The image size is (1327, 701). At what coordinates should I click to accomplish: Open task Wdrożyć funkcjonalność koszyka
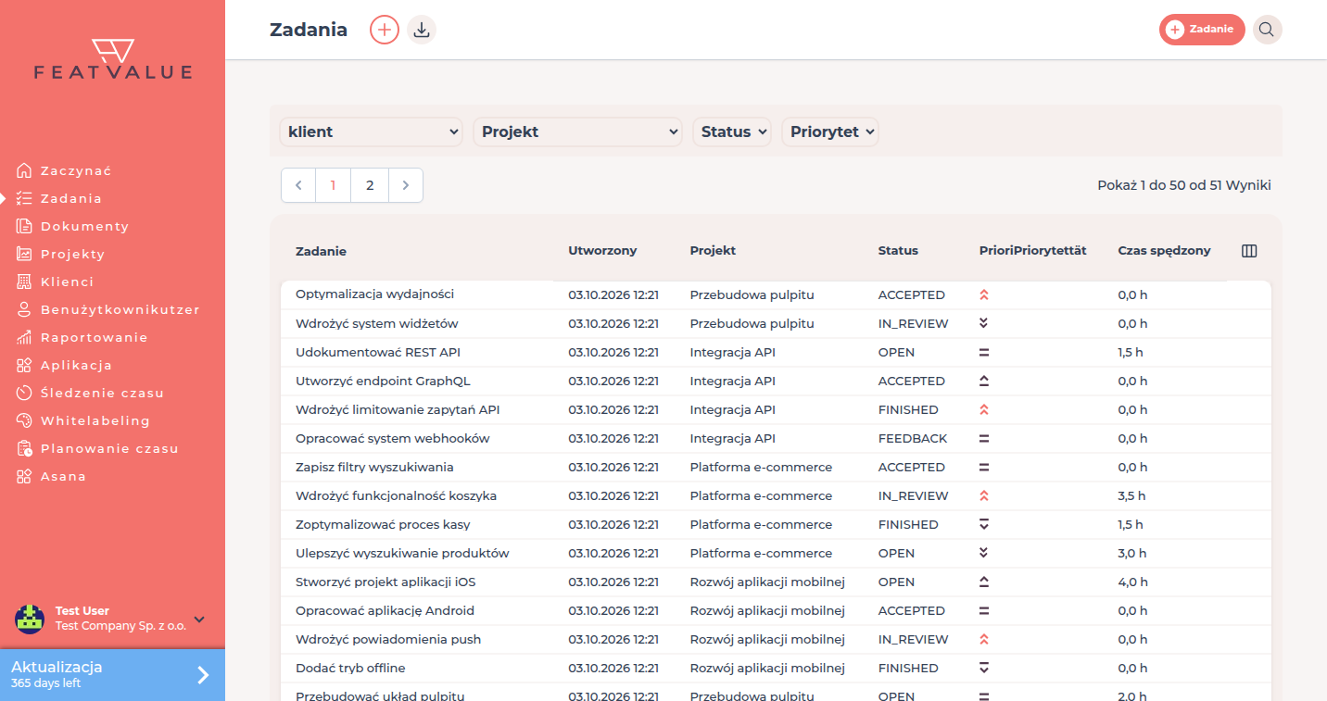[396, 495]
